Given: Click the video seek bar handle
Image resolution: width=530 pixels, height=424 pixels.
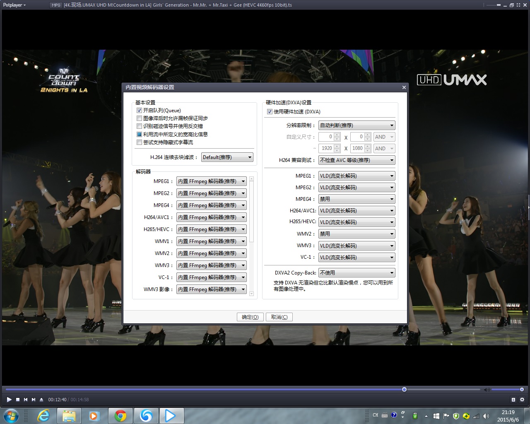Looking at the screenshot, I should [x=404, y=390].
